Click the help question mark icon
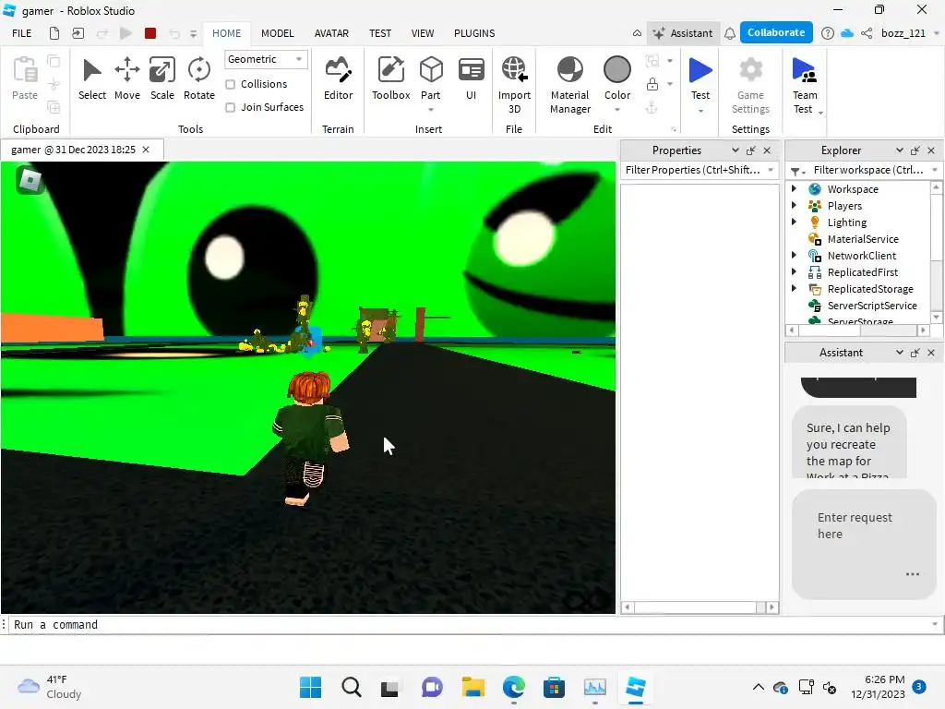 point(828,33)
